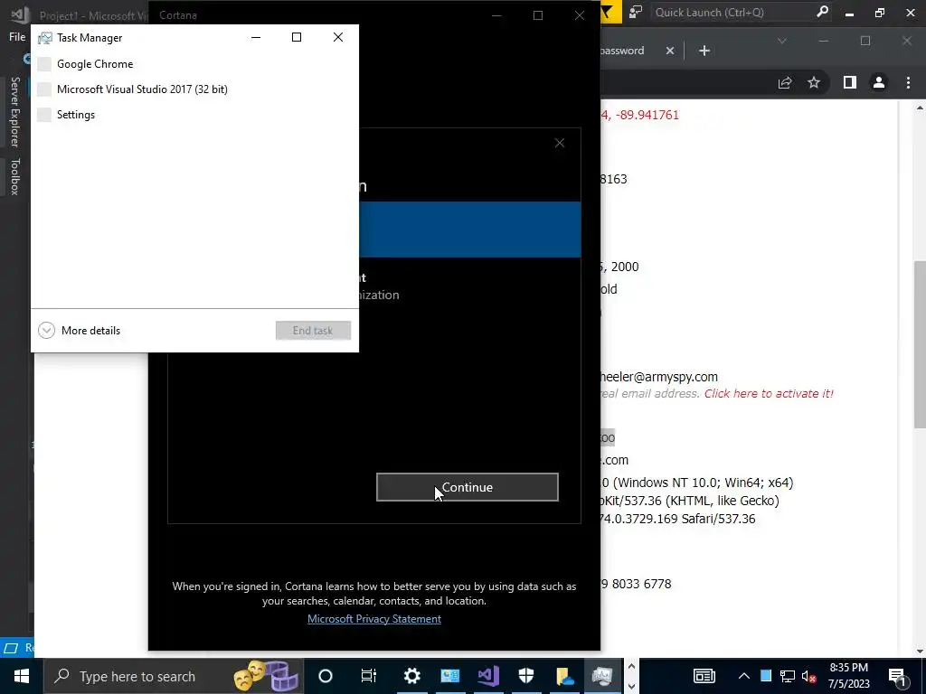This screenshot has width=926, height=694.
Task: Click Visual Studio row icon in Task Manager
Action: click(x=44, y=89)
